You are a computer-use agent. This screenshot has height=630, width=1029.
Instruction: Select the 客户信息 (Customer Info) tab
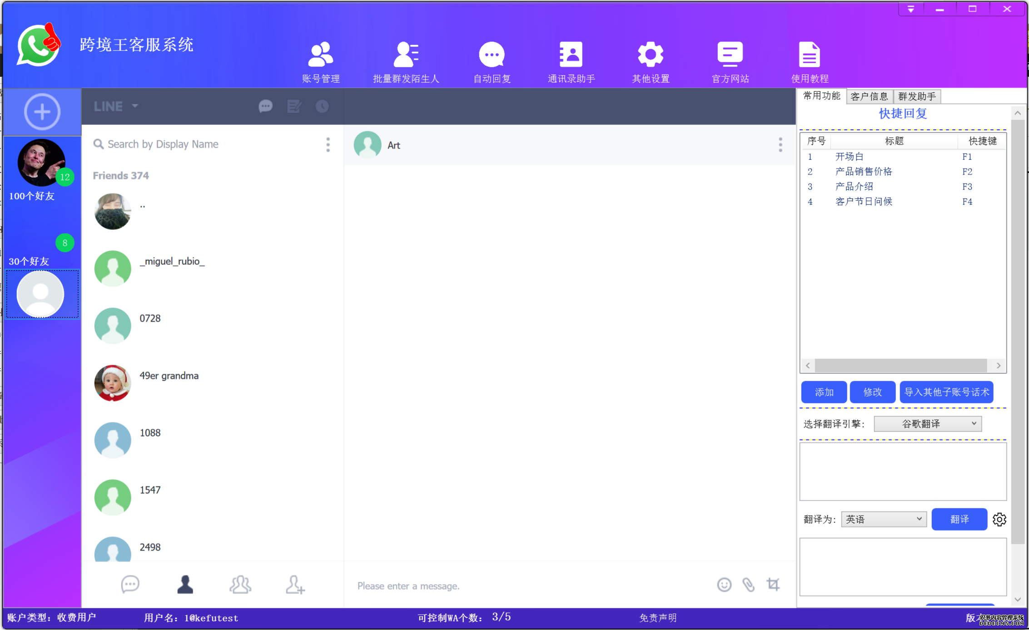click(x=870, y=95)
